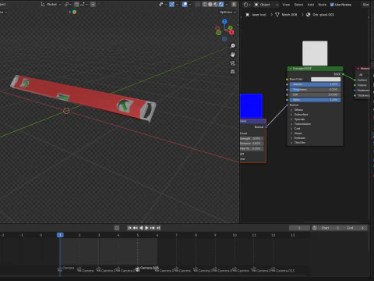Image resolution: width=374 pixels, height=281 pixels.
Task: Open the Global transform orientation dropdown
Action: click(51, 4)
